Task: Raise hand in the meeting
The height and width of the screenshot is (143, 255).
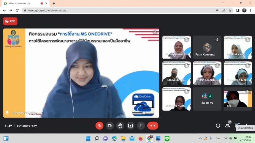Action: click(120, 126)
